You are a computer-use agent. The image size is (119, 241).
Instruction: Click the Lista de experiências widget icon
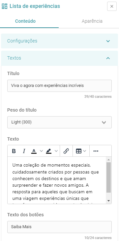point(5,6)
